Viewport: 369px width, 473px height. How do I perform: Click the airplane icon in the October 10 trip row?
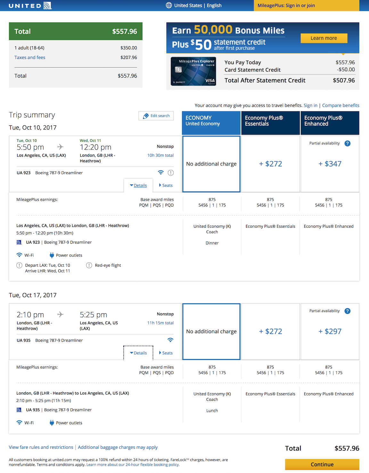click(x=60, y=146)
